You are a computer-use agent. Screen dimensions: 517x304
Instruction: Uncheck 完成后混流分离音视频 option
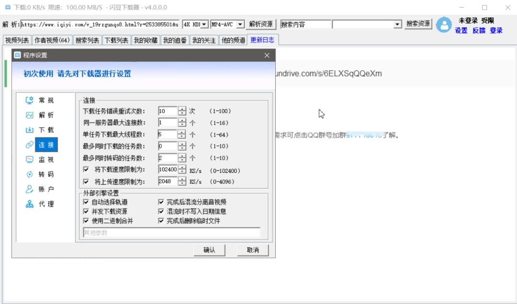point(161,202)
